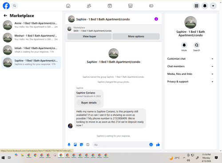
Task: Click the group title in the conversation header
Action: pos(103,19)
